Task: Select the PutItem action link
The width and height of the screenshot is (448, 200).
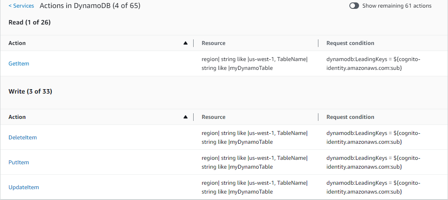Action: [19, 162]
